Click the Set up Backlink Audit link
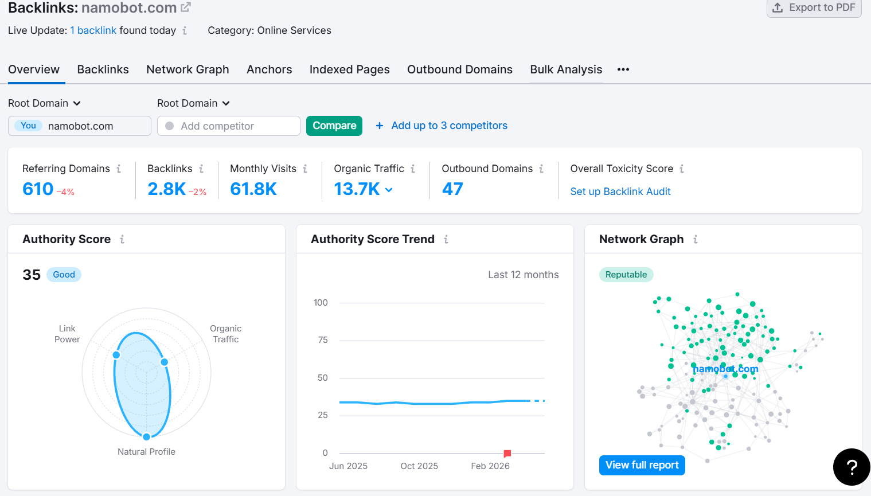Screen dimensions: 871x496 (x=620, y=192)
